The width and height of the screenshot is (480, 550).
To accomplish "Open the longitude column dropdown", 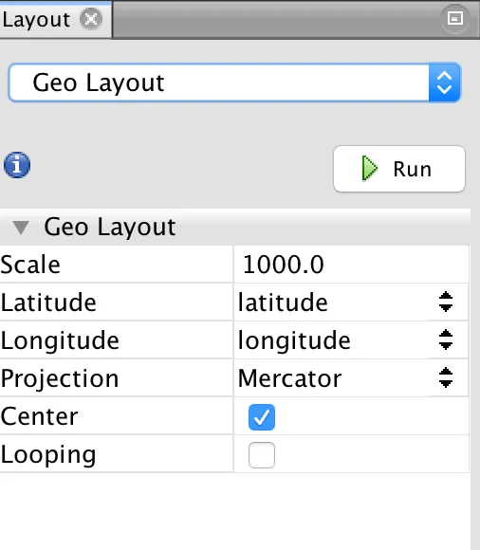I will (x=351, y=340).
